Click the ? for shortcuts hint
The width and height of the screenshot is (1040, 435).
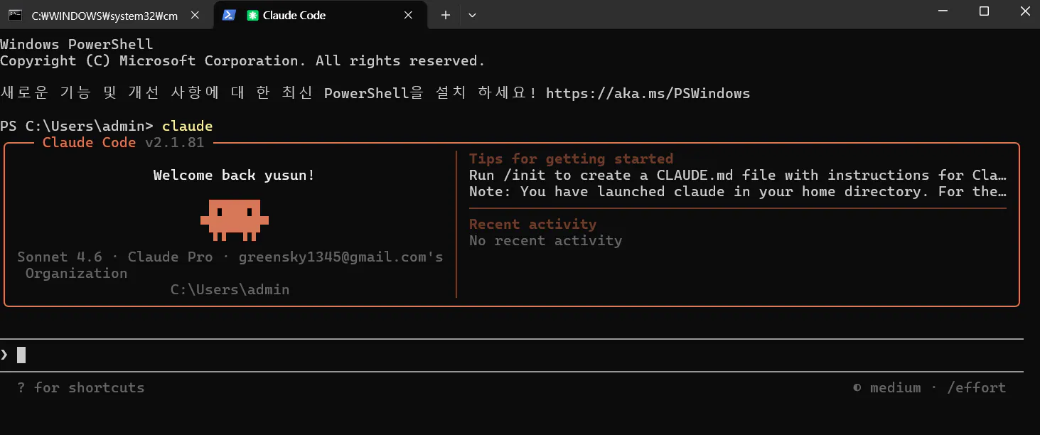pyautogui.click(x=80, y=387)
